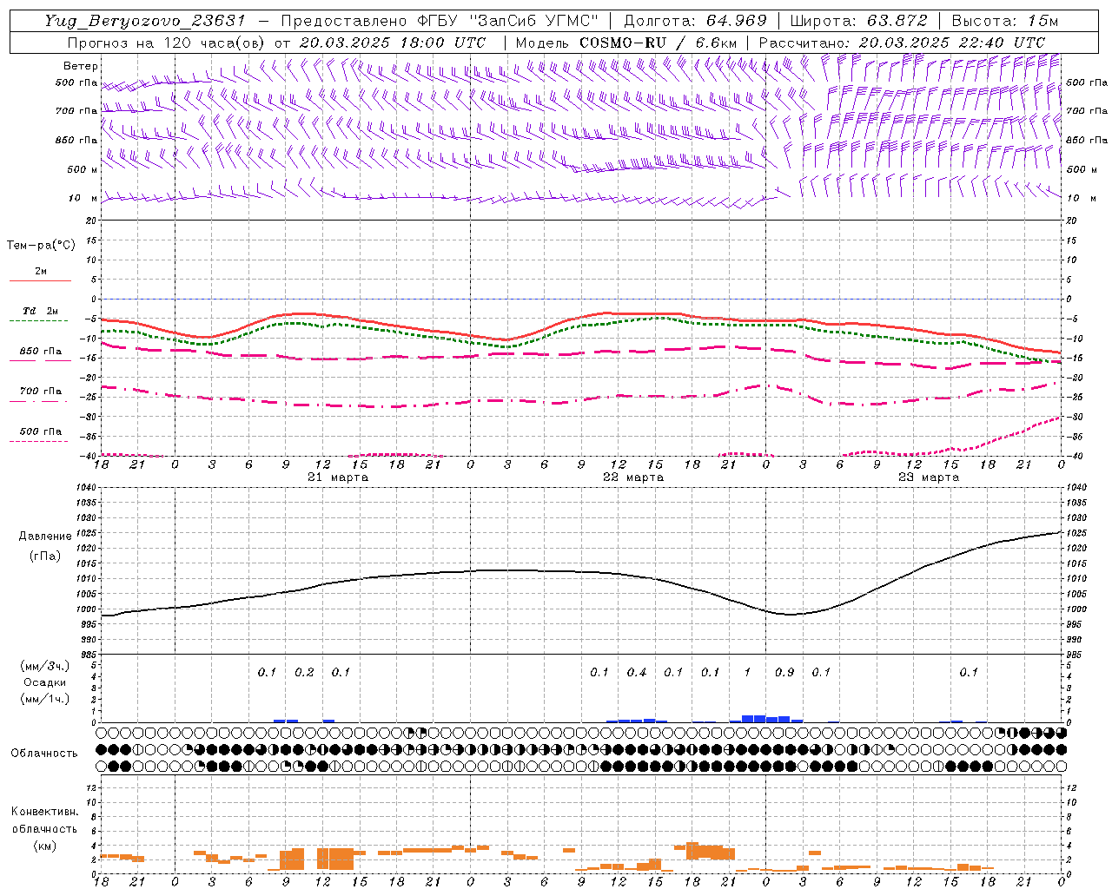Click the 0.4 precipitation amount value

(x=637, y=672)
